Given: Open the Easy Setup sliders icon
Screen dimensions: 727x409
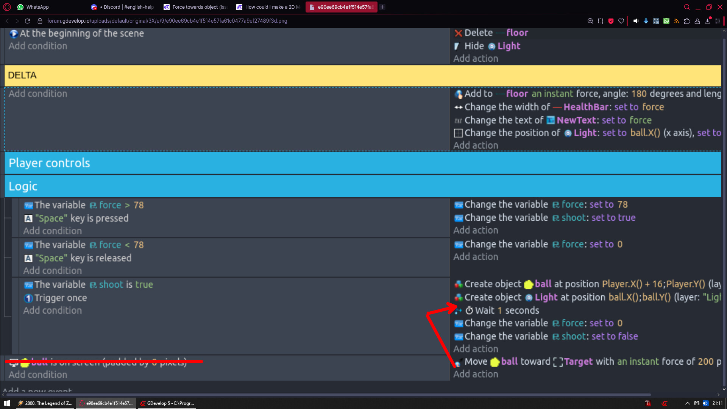Looking at the screenshot, I should click(x=718, y=21).
